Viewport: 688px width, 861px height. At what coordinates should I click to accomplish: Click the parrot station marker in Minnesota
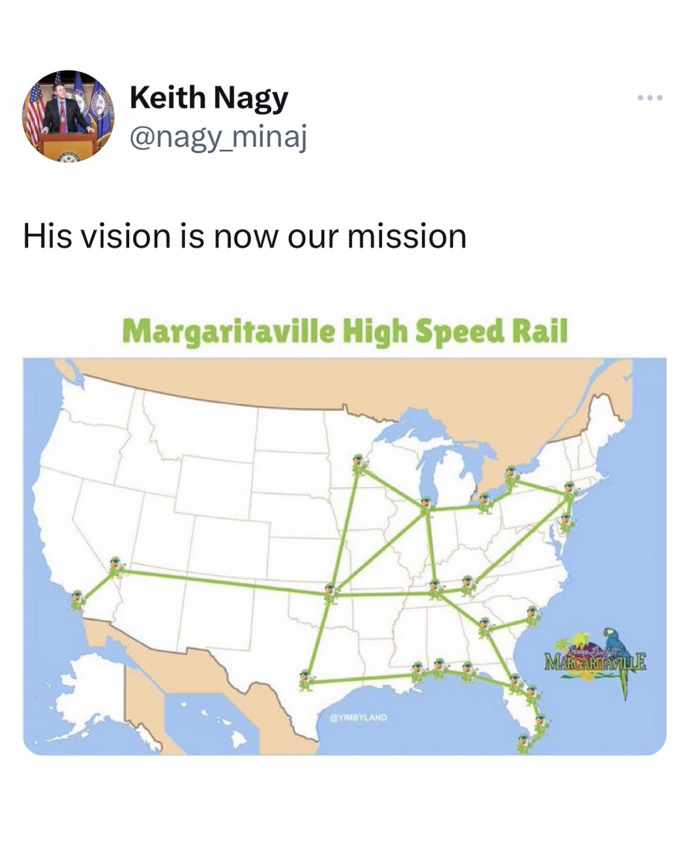[359, 464]
